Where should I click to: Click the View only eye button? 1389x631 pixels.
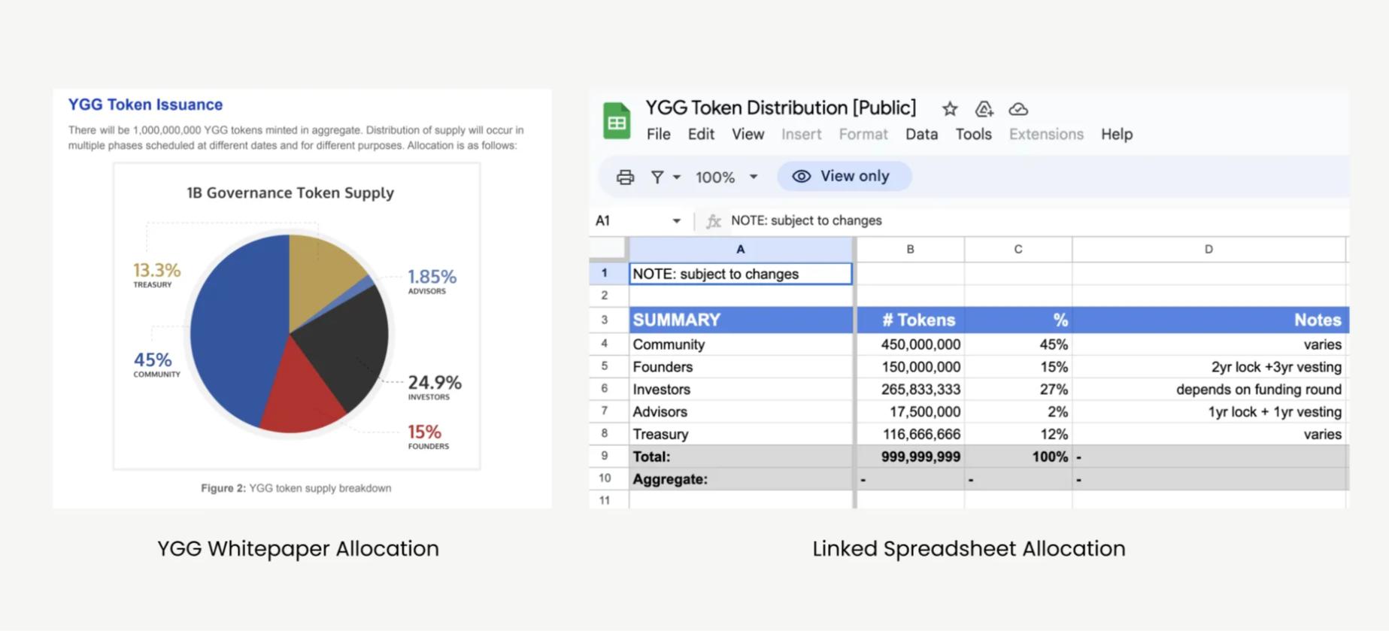(844, 176)
